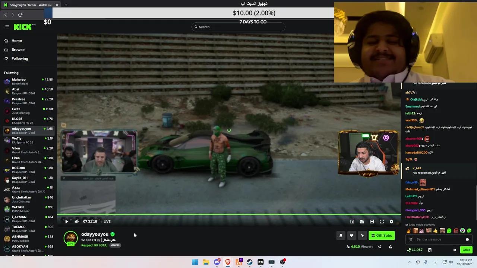Jump to LIVE in player
The height and width of the screenshot is (268, 477).
click(x=107, y=221)
